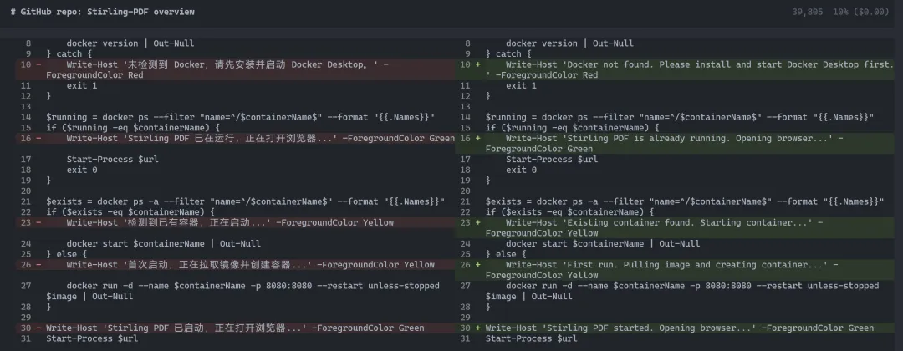Click 'docker version | Out-Null' in left pane
This screenshot has height=351, width=903.
pos(130,43)
